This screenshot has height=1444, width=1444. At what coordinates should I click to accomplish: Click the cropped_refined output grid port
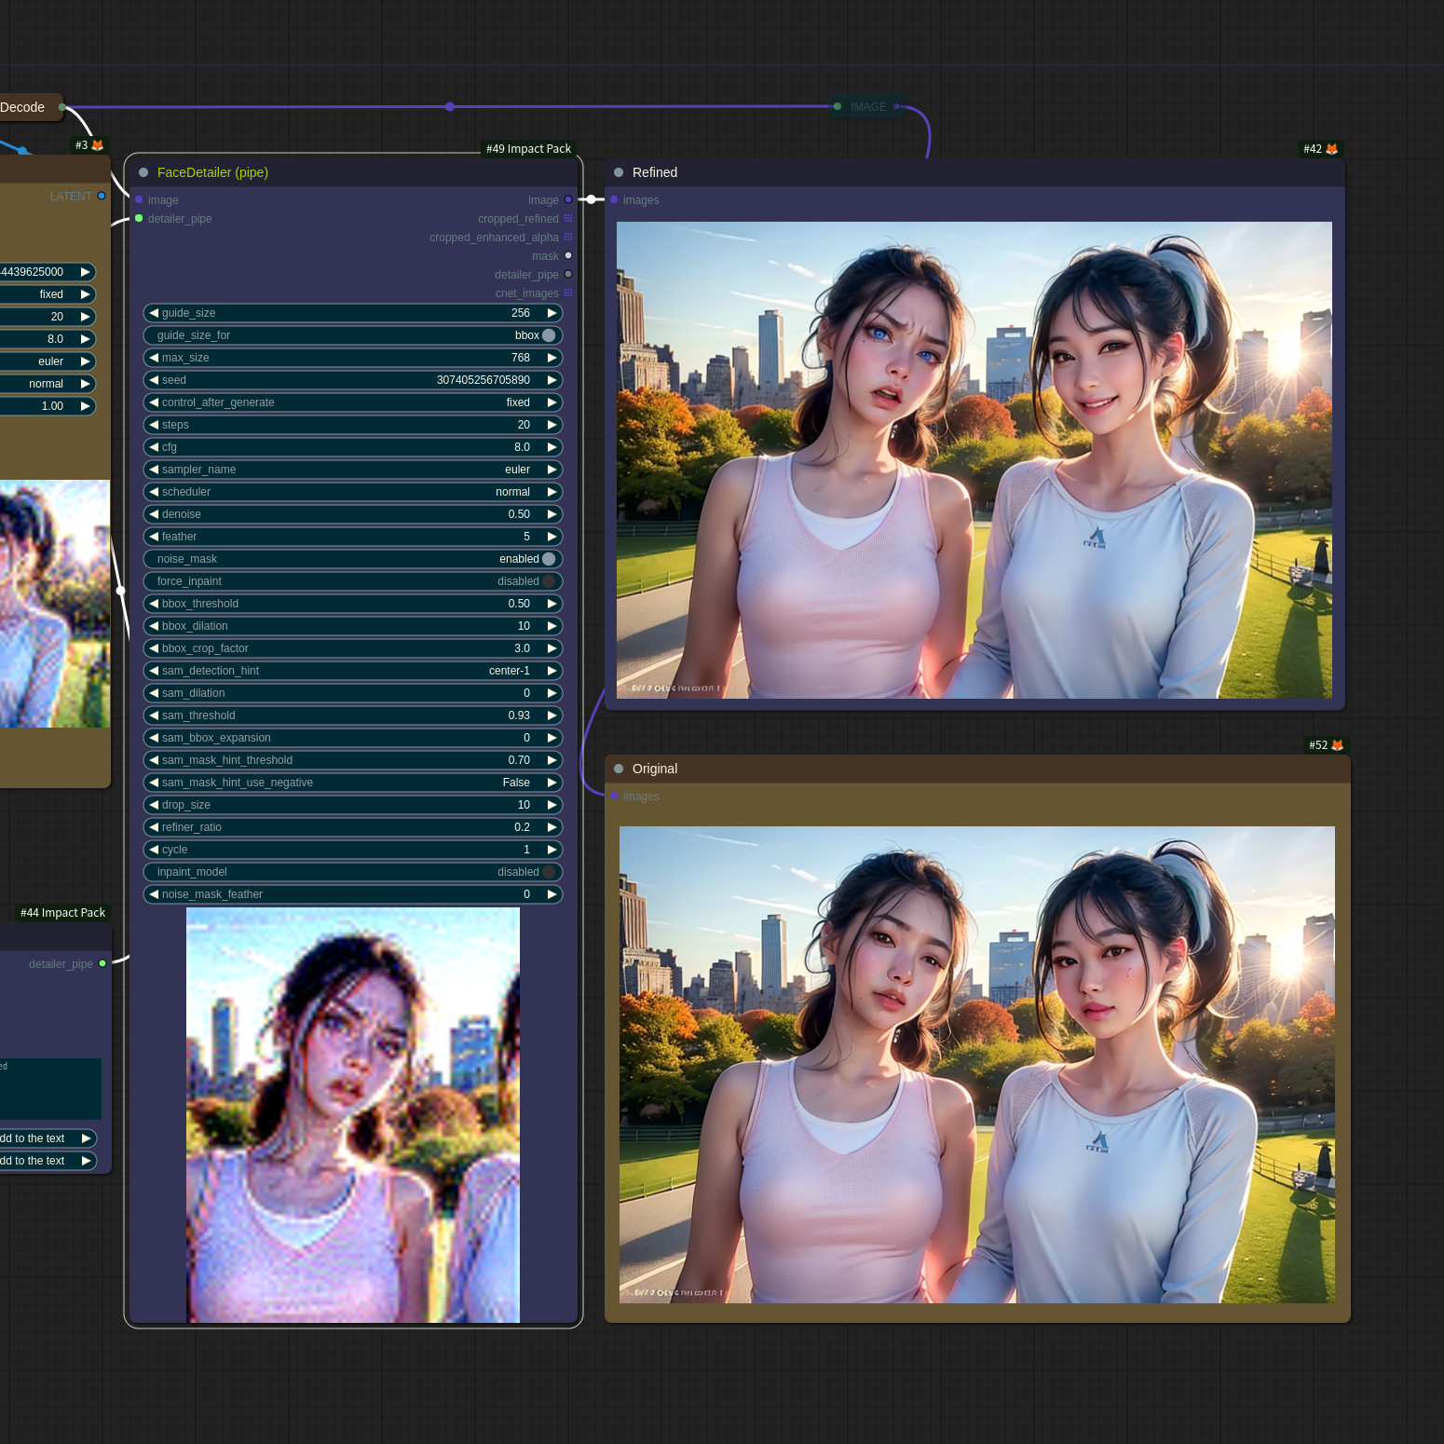[568, 219]
